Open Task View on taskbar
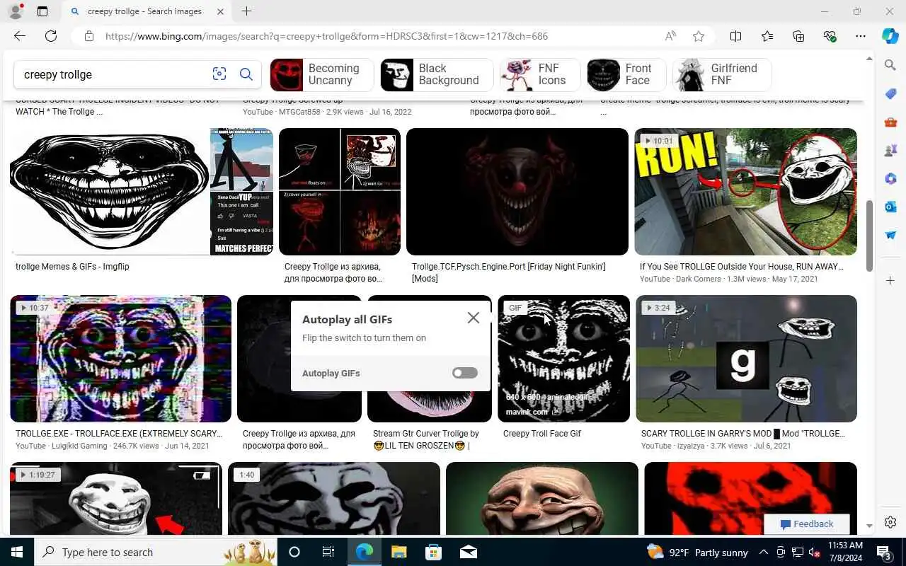This screenshot has height=566, width=906. point(328,552)
